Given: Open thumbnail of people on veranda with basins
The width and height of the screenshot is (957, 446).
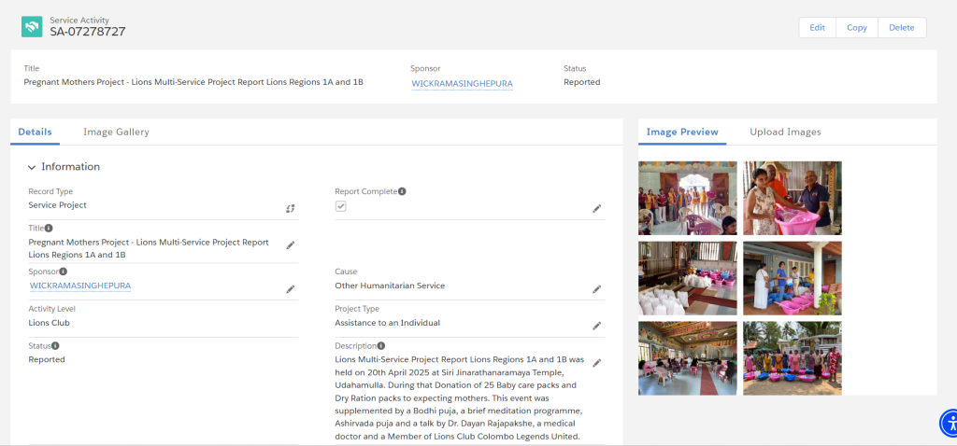Looking at the screenshot, I should (793, 278).
